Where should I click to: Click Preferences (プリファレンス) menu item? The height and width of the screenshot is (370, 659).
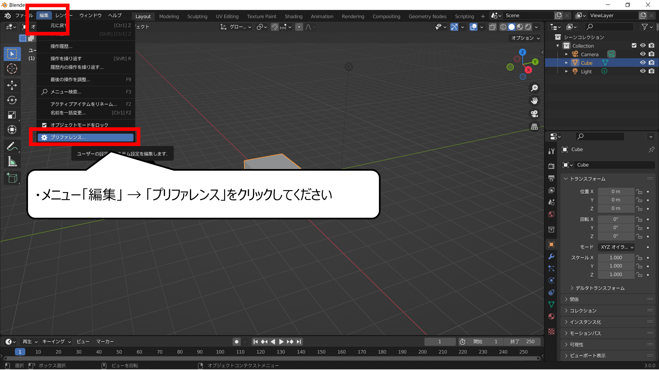tap(86, 137)
